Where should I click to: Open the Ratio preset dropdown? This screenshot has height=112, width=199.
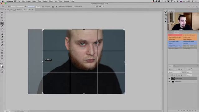point(12,7)
